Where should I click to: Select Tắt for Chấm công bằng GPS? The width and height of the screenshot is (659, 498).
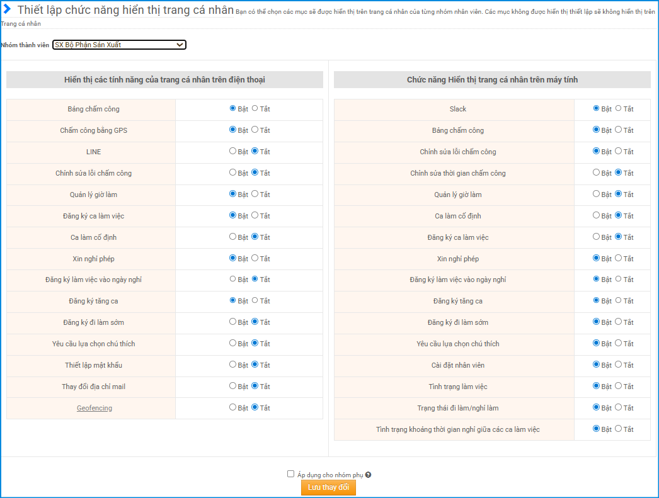[x=255, y=130]
